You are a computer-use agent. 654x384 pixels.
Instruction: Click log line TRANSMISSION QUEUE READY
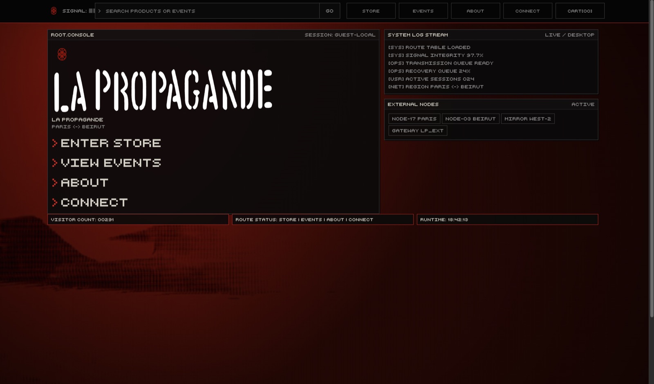coord(441,63)
